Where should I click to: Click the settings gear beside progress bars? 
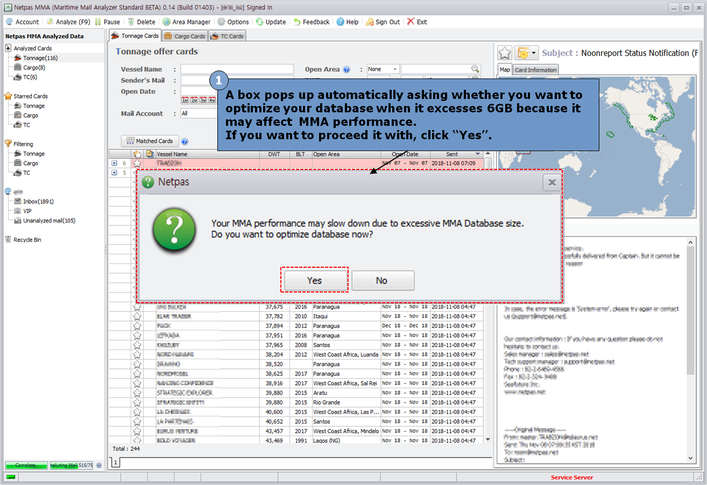(99, 466)
